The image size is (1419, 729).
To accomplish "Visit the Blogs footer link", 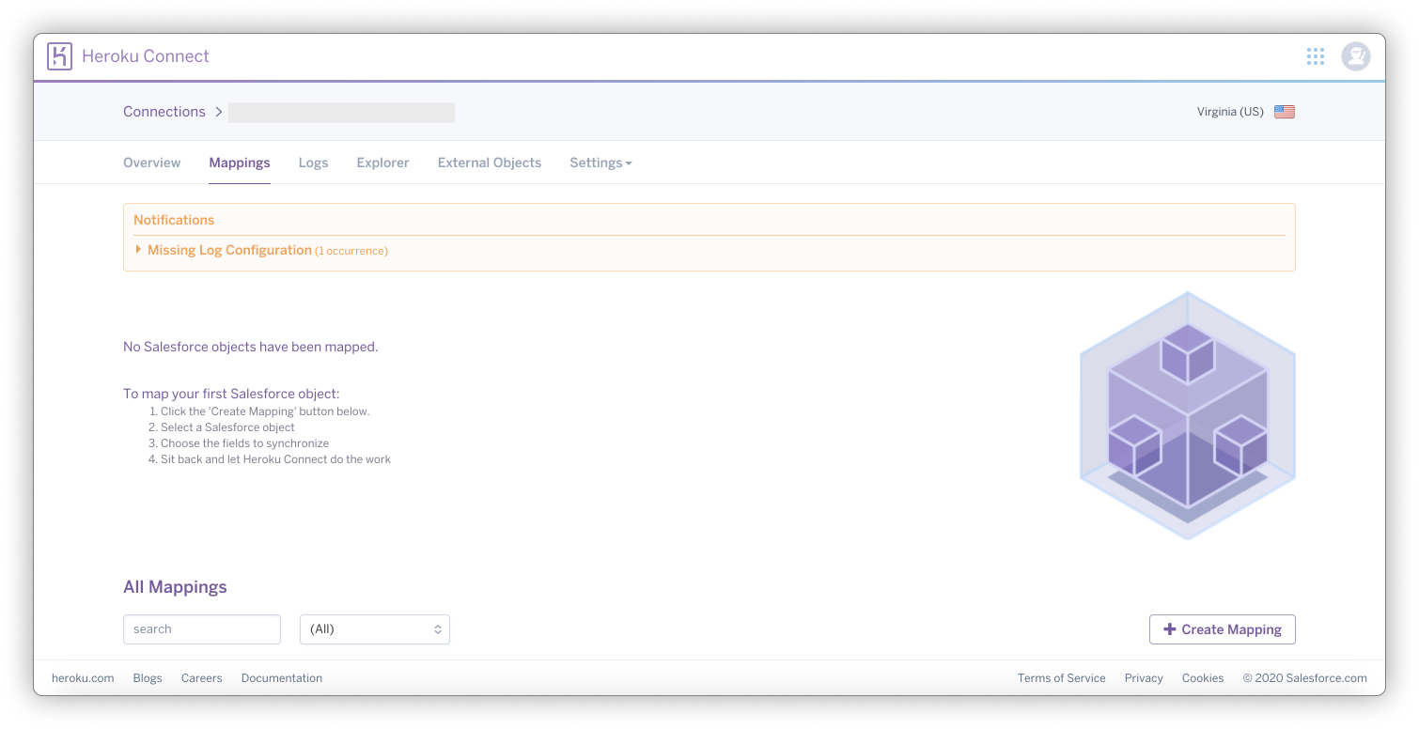I will pyautogui.click(x=148, y=678).
